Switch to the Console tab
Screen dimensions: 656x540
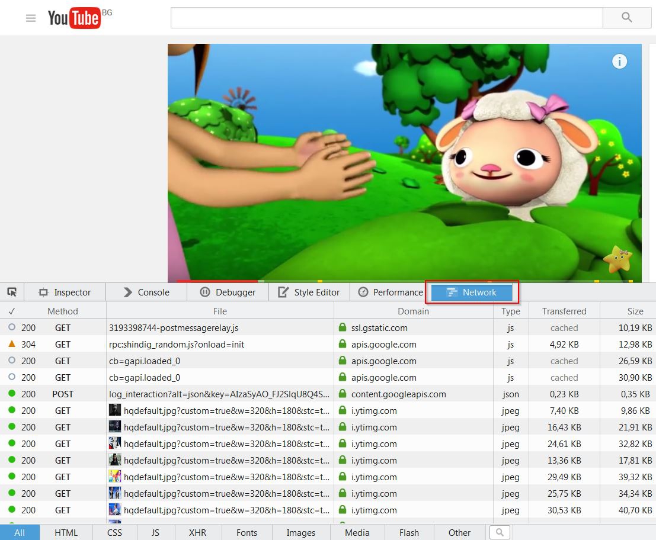[146, 292]
